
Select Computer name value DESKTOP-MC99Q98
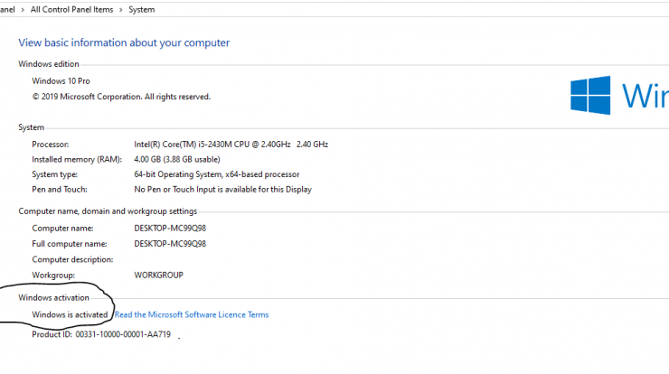click(170, 229)
